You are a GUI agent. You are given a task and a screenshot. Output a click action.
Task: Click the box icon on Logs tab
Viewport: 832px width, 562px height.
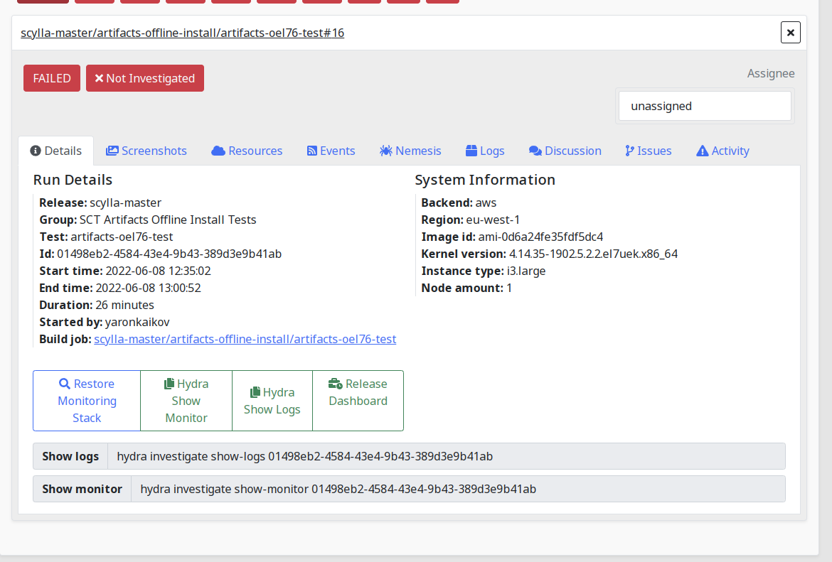[471, 151]
